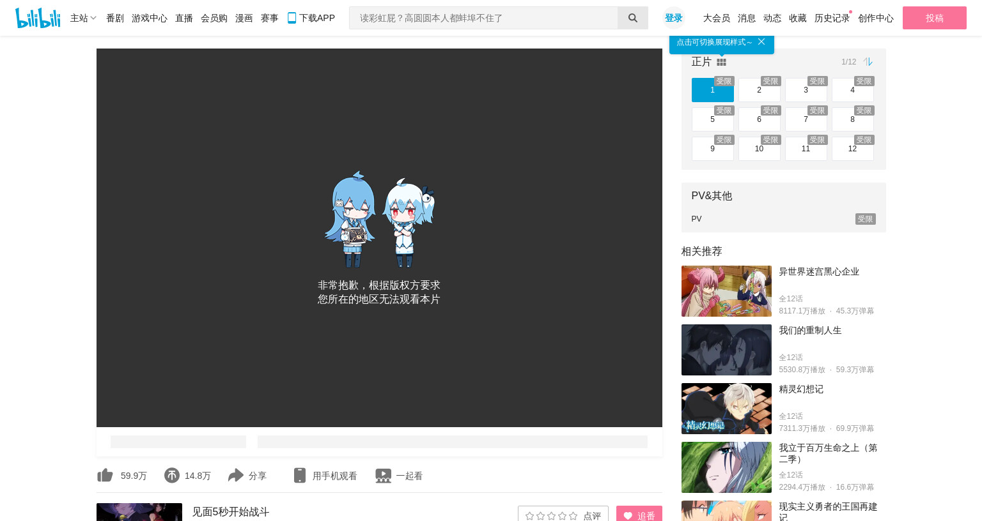
Task: Click the 见面5秒开始战斗 title
Action: coord(231,512)
